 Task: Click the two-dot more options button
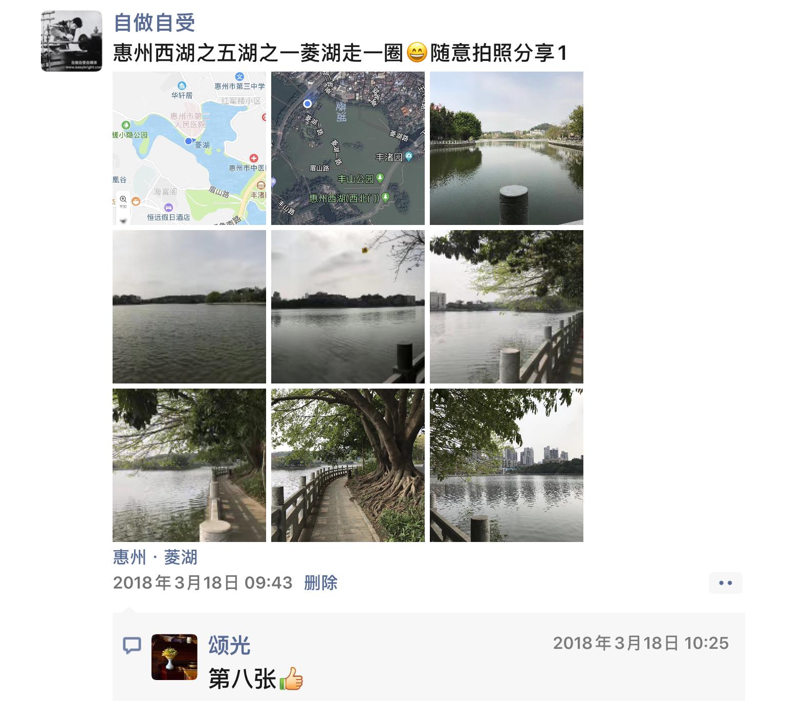coord(725,583)
